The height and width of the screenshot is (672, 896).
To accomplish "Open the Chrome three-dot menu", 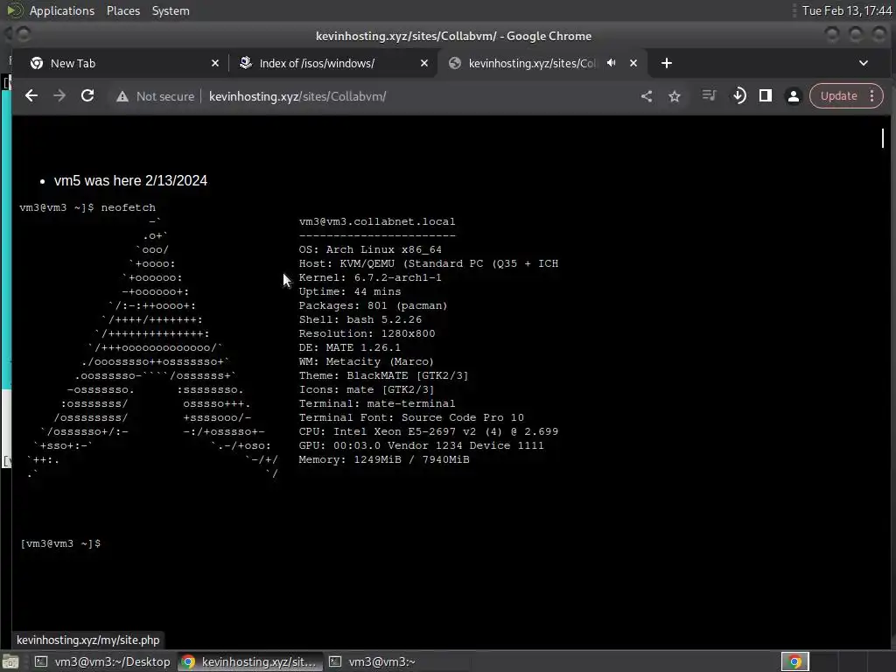I will 872,95.
